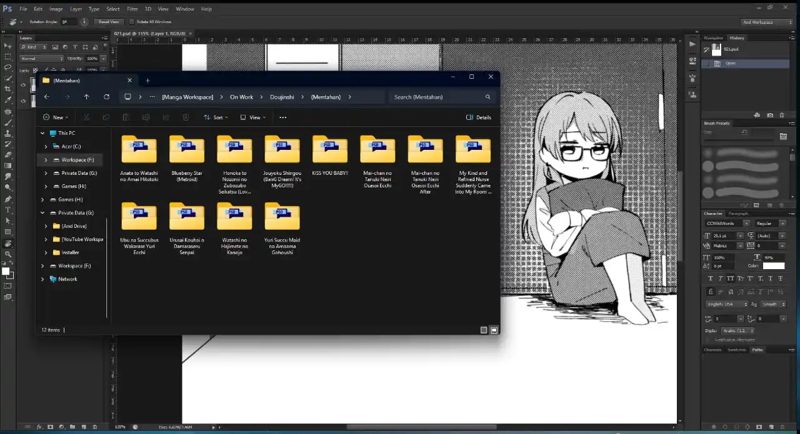Screen dimensions: 800x434
Task: Toggle Strikethrough in Character panel
Action: 781,279
